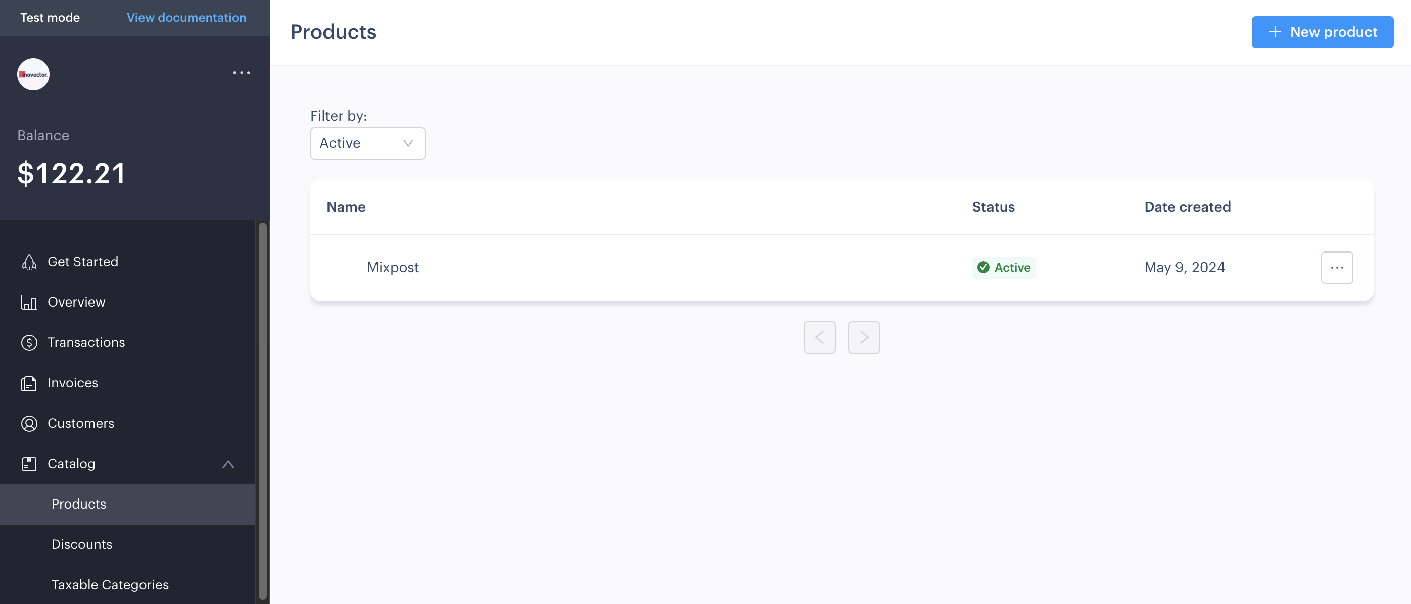The height and width of the screenshot is (604, 1411).
Task: Toggle the Active status filter
Action: pos(367,142)
